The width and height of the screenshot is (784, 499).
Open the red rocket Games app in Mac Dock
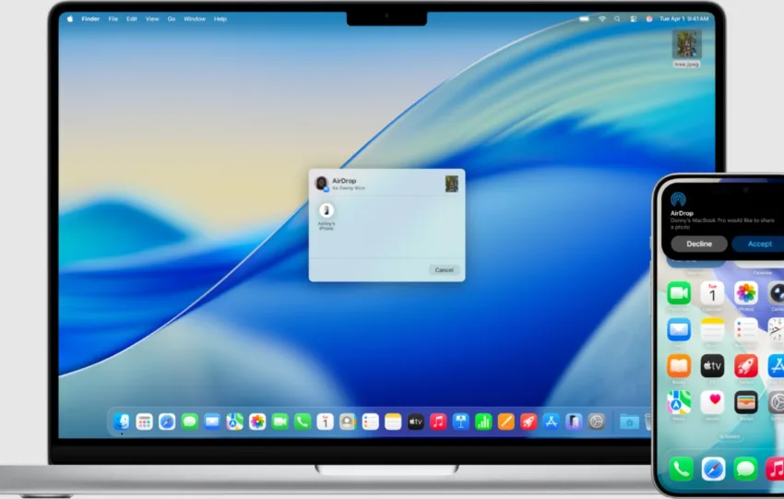pos(529,422)
